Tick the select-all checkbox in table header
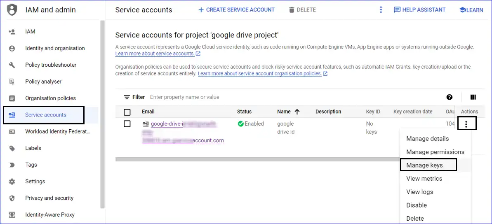This screenshot has height=224, width=492. (127, 112)
